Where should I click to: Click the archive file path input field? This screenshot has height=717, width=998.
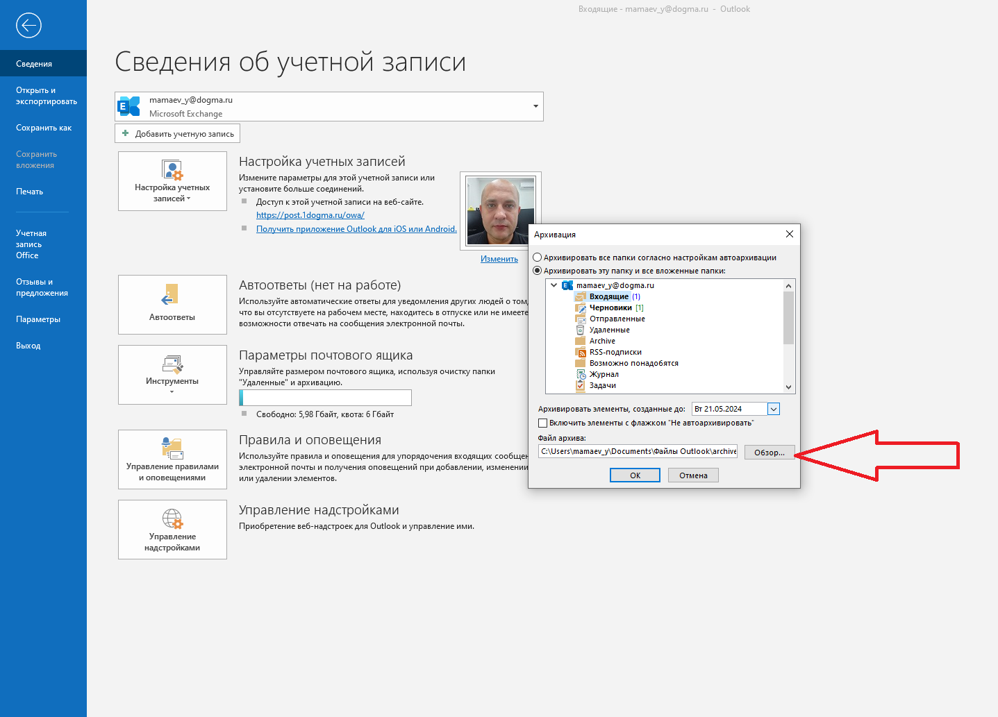coord(637,451)
